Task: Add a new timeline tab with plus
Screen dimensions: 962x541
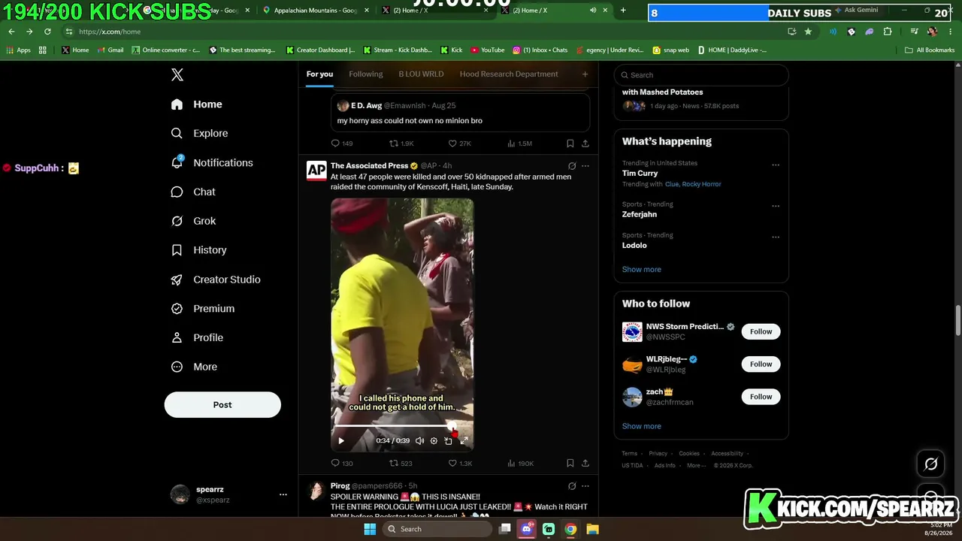Action: [585, 74]
